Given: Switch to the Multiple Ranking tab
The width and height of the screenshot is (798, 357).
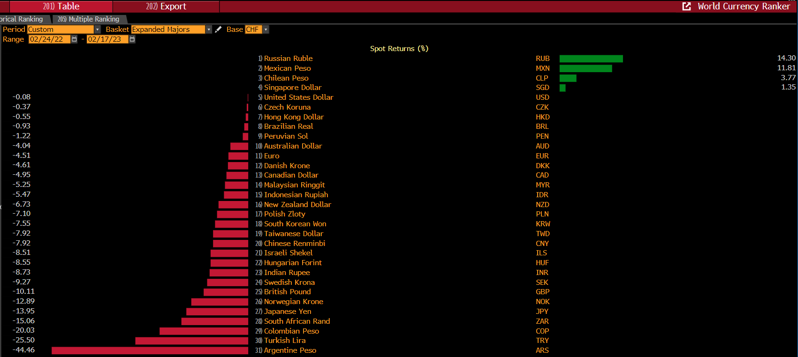Looking at the screenshot, I should (x=89, y=19).
